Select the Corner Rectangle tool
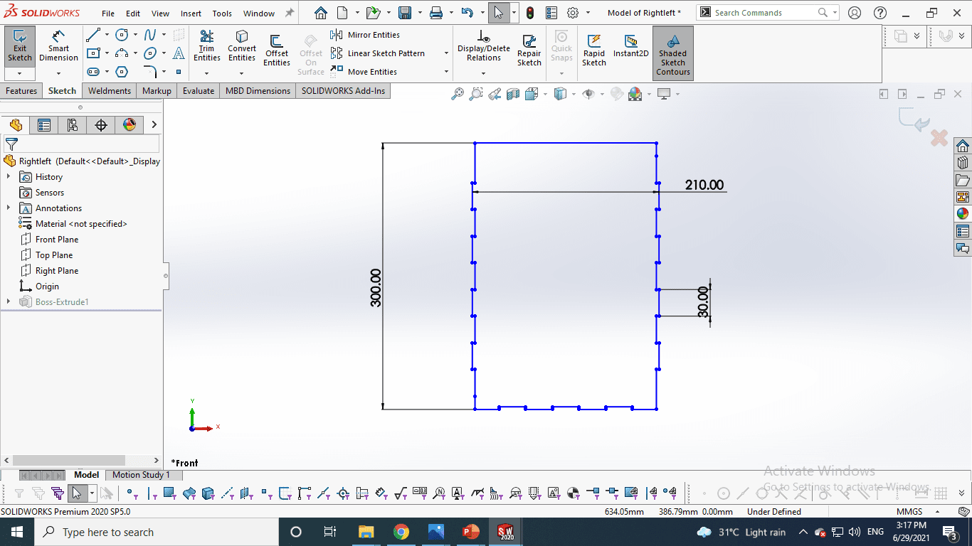 [93, 53]
